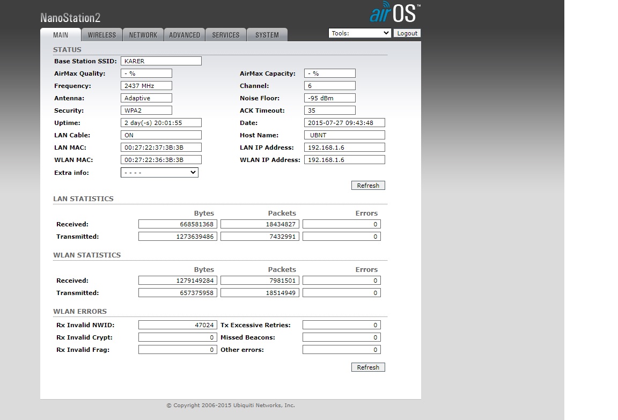This screenshot has height=420, width=618.
Task: Click the LAN MAC address field
Action: coord(161,148)
